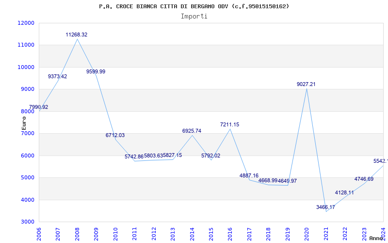The image size is (388, 243).
Task: Click the 10000 y-axis value
Action: click(x=26, y=67)
